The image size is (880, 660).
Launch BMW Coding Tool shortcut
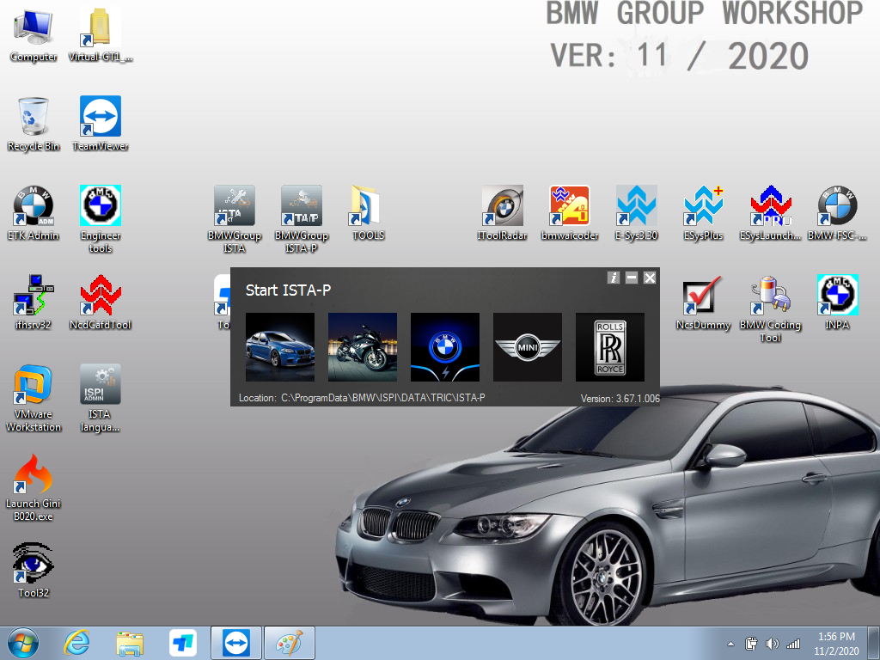771,309
